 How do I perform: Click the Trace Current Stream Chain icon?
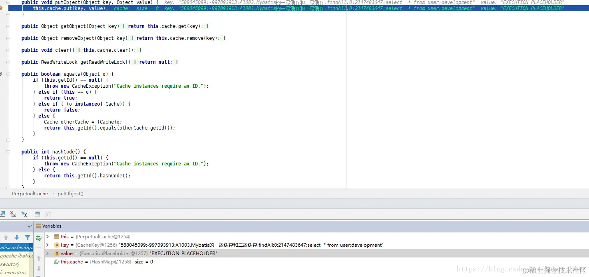[48, 214]
